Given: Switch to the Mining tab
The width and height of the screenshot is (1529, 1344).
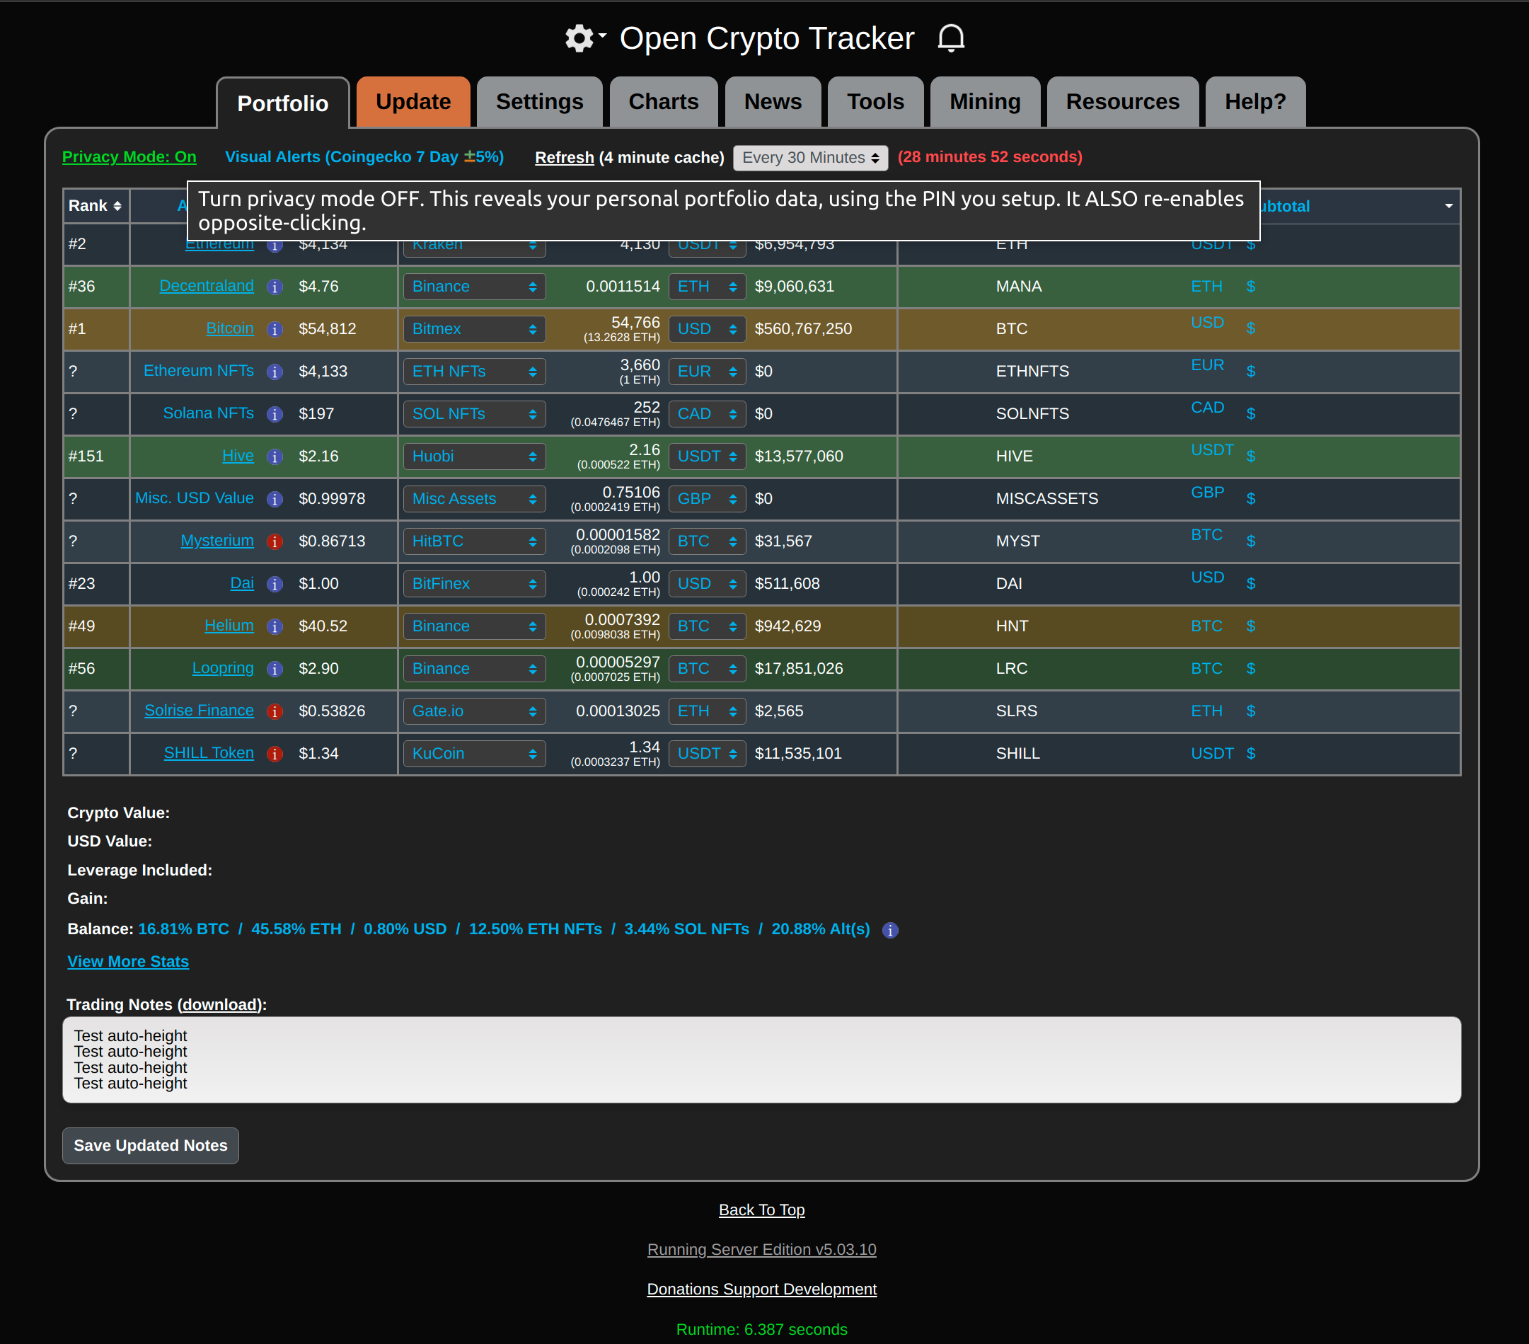Looking at the screenshot, I should 984,102.
